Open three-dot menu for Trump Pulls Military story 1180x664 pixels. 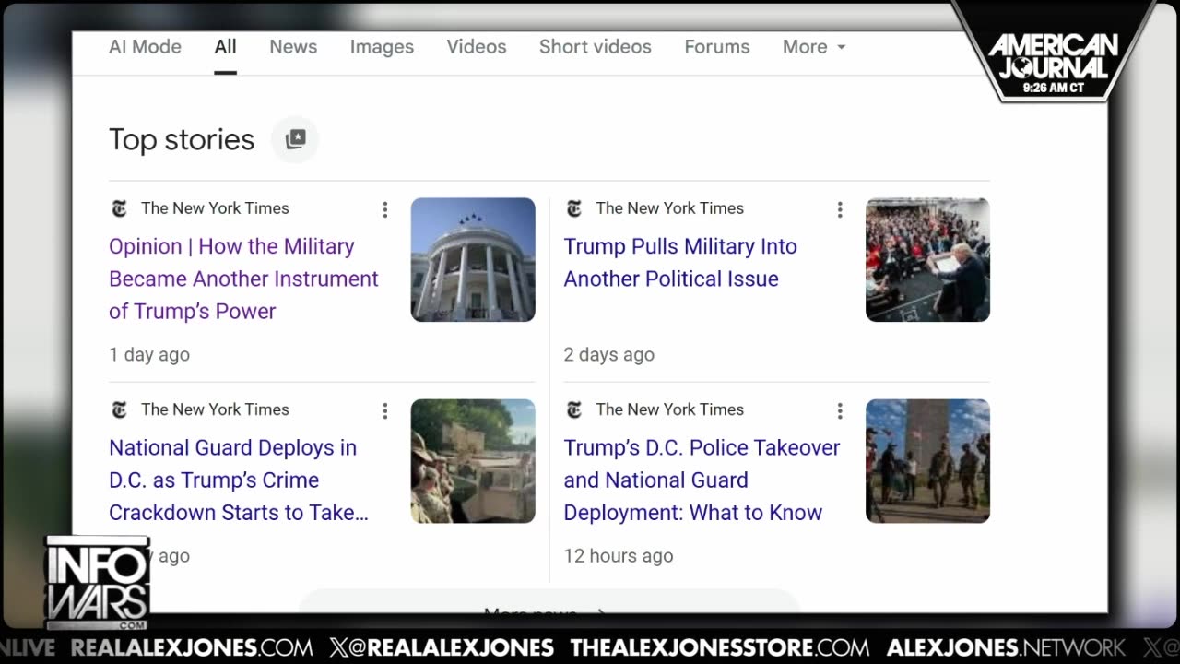click(840, 209)
